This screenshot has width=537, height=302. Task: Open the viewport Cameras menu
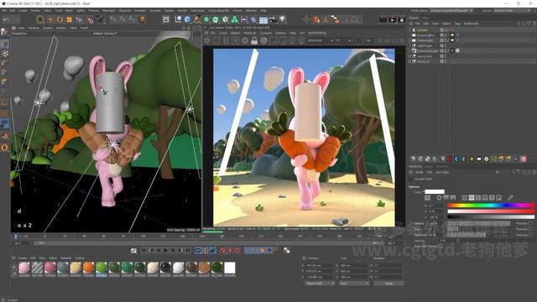point(34,28)
